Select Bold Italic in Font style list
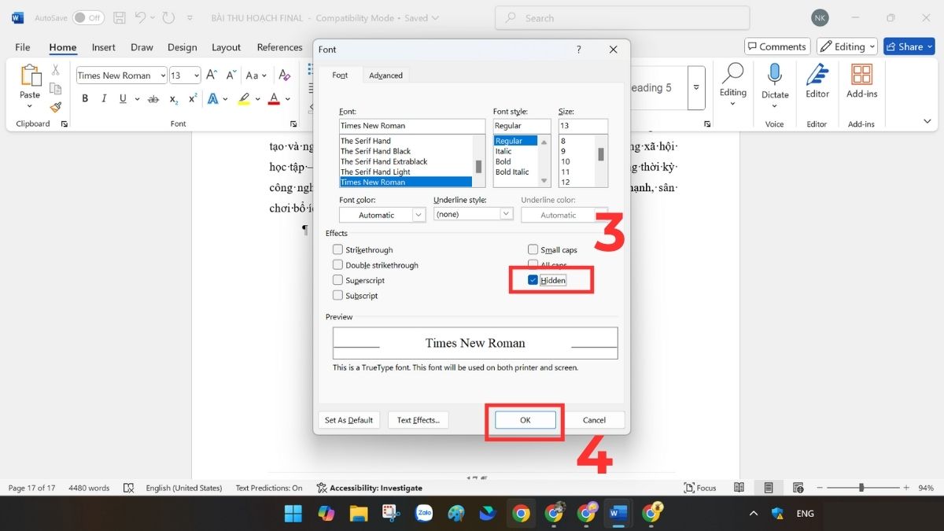 512,172
